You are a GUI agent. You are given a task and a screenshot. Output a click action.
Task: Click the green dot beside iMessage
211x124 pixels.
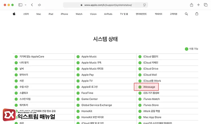(x=140, y=87)
